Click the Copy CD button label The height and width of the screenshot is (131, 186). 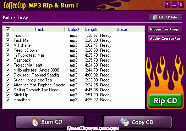click(142, 122)
